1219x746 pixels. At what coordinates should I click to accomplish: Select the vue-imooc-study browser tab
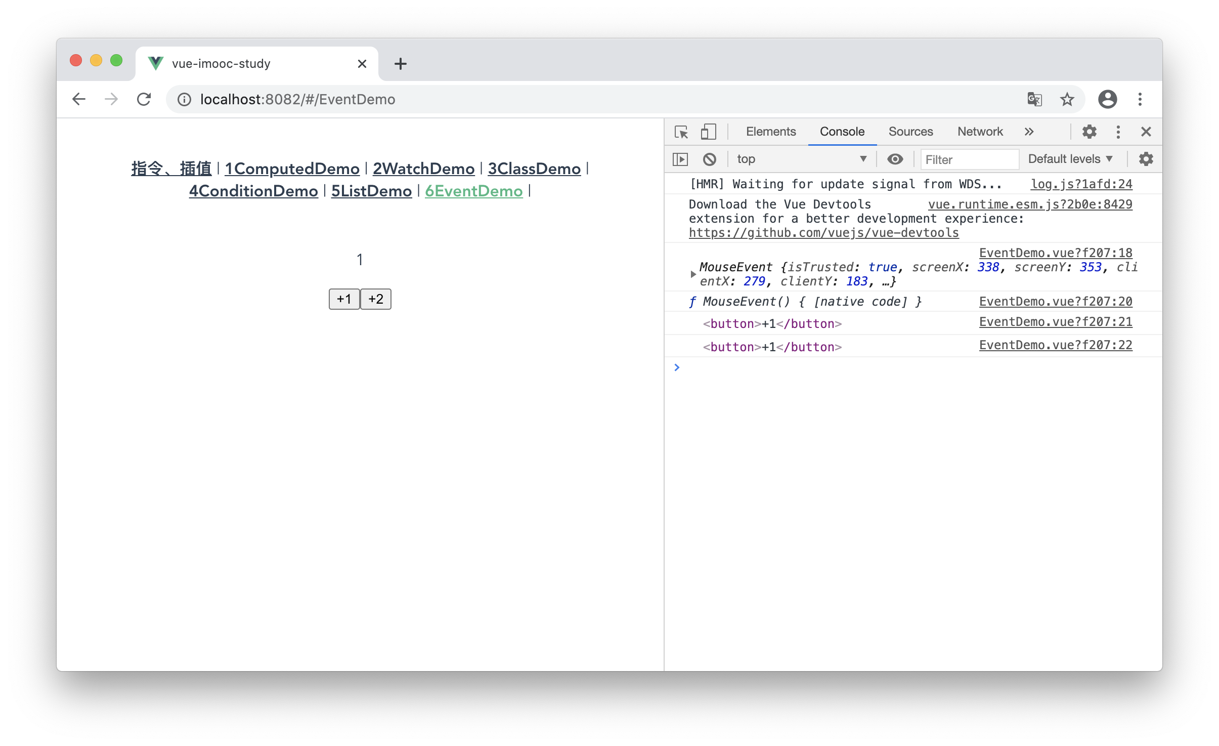pyautogui.click(x=257, y=64)
